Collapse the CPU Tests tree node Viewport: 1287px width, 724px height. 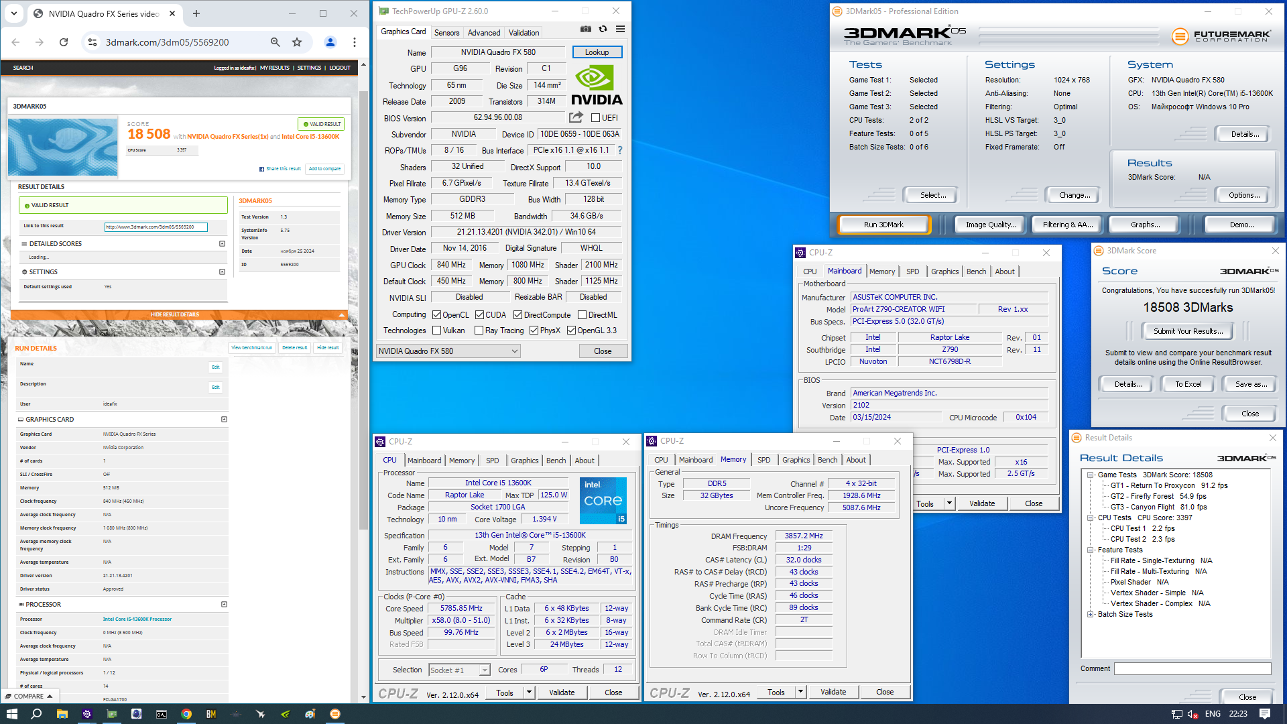pos(1091,518)
